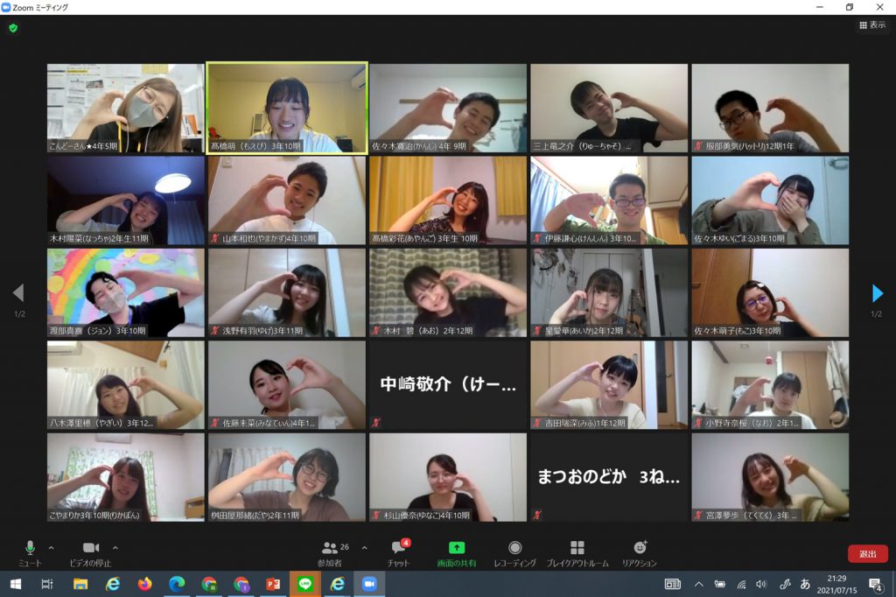Open PowerPoint from the taskbar
Image resolution: width=896 pixels, height=597 pixels.
coord(273,584)
